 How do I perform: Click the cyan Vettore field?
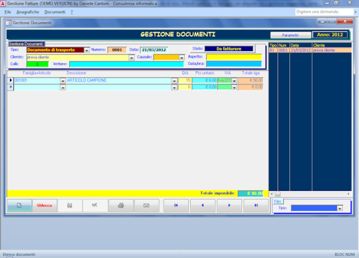(x=126, y=64)
